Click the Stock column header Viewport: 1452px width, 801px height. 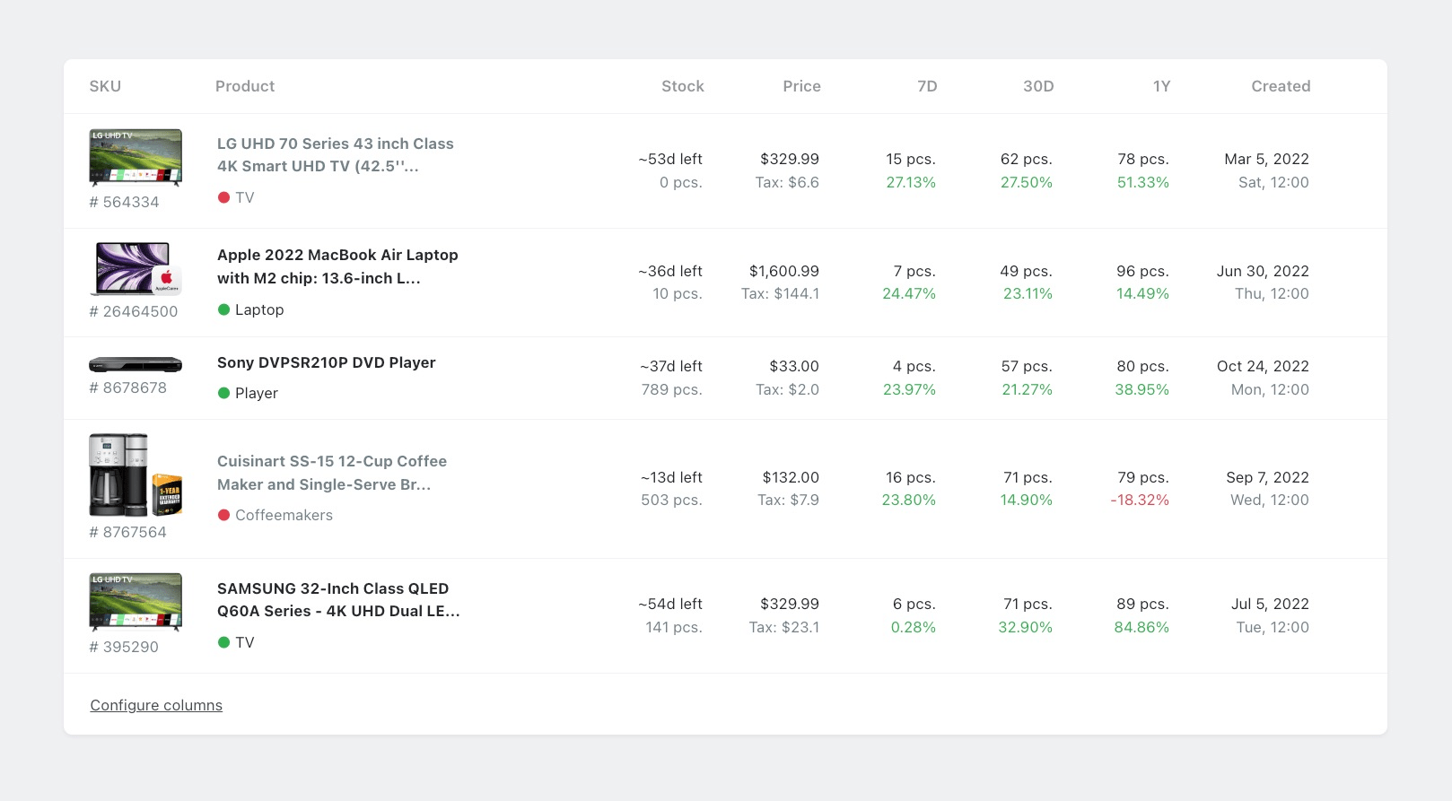(x=683, y=86)
